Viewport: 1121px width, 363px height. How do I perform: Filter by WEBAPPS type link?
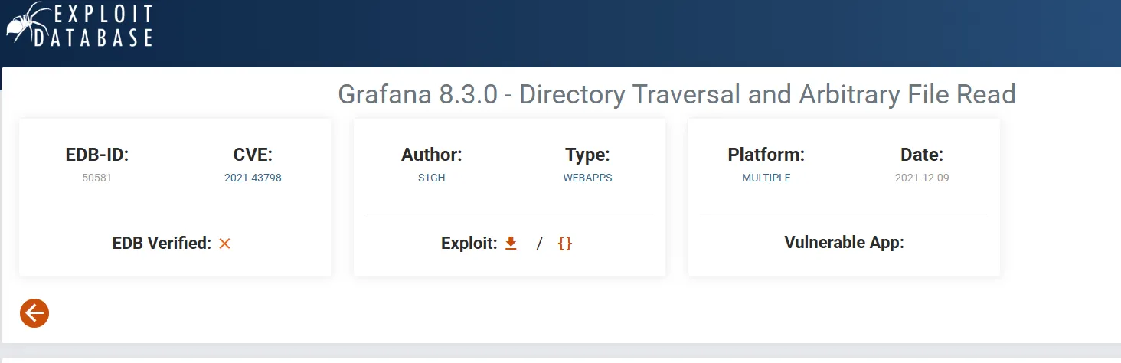tap(587, 178)
